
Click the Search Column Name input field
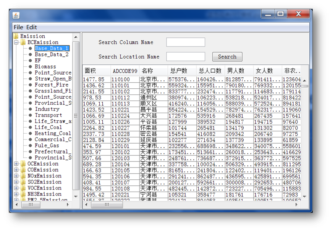point(186,42)
